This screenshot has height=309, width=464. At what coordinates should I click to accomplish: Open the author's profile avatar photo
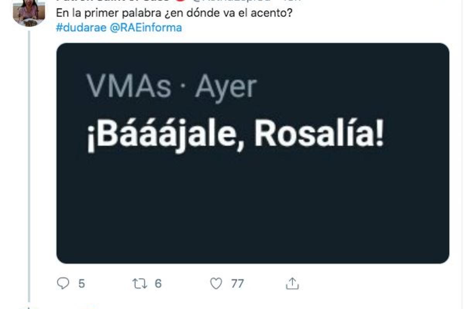pos(29,12)
